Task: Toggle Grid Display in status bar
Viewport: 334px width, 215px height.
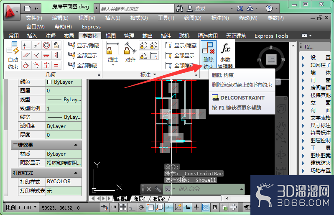Action: click(x=123, y=207)
